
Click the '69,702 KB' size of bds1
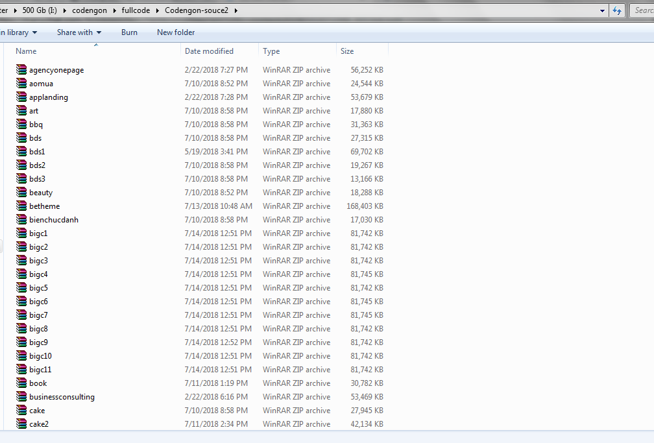tap(367, 151)
